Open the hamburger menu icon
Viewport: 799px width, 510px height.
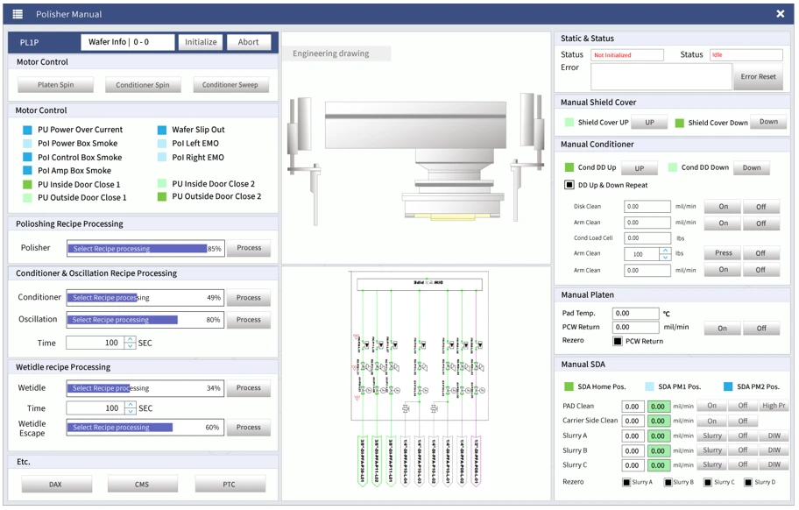[18, 14]
